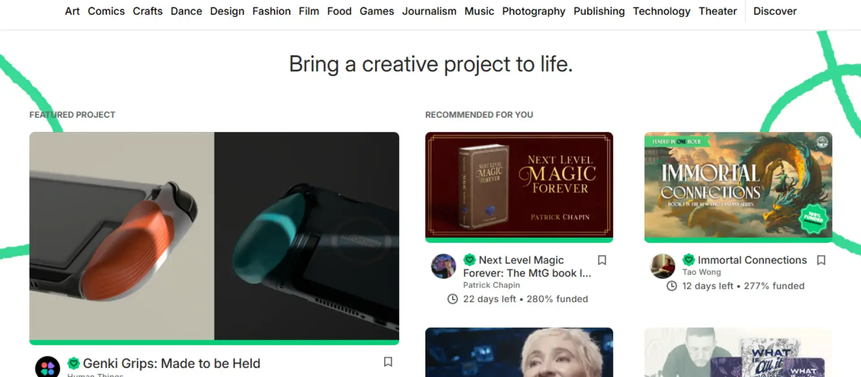Open the Art category
The height and width of the screenshot is (377, 861).
[x=72, y=11]
